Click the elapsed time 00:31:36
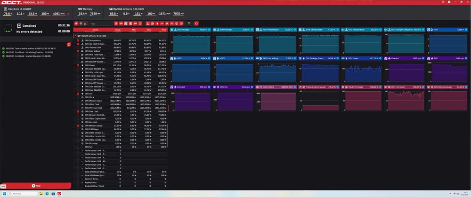The image size is (471, 197). coord(64,25)
